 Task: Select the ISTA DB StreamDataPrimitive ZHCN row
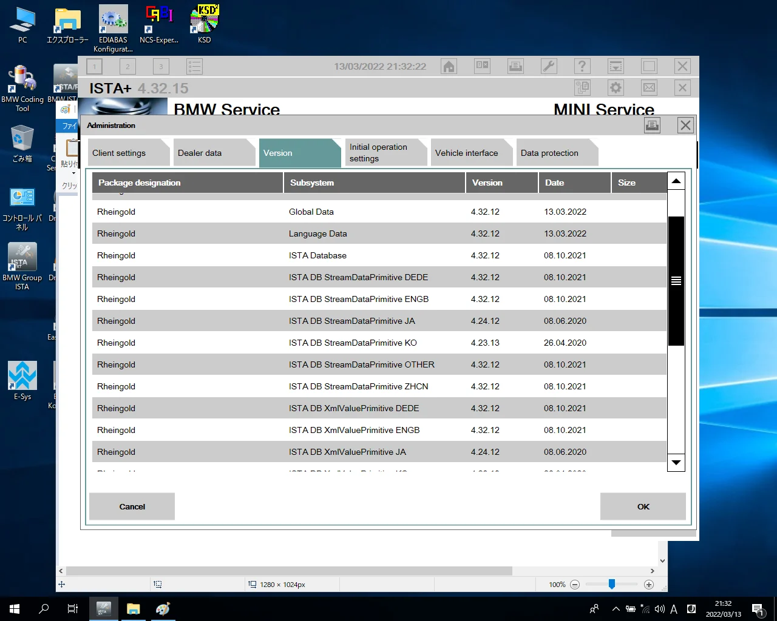click(x=379, y=386)
